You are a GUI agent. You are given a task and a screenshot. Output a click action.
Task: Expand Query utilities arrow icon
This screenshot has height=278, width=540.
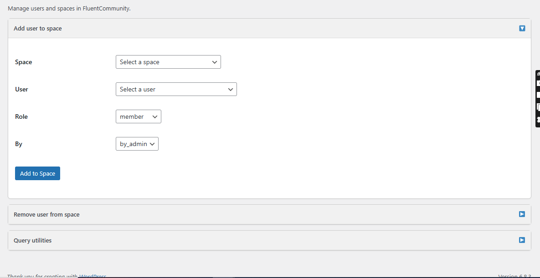click(522, 240)
